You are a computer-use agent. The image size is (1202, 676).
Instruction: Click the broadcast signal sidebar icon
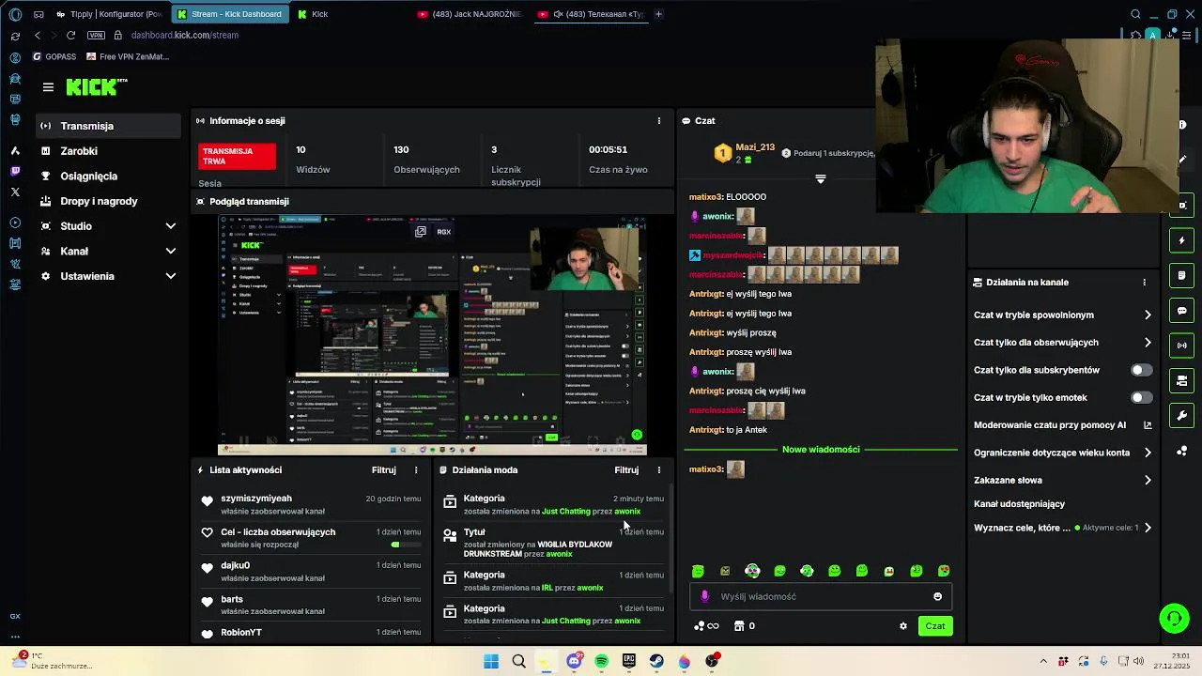tap(1182, 346)
